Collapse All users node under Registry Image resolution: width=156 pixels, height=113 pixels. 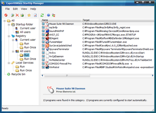[x=13, y=52]
